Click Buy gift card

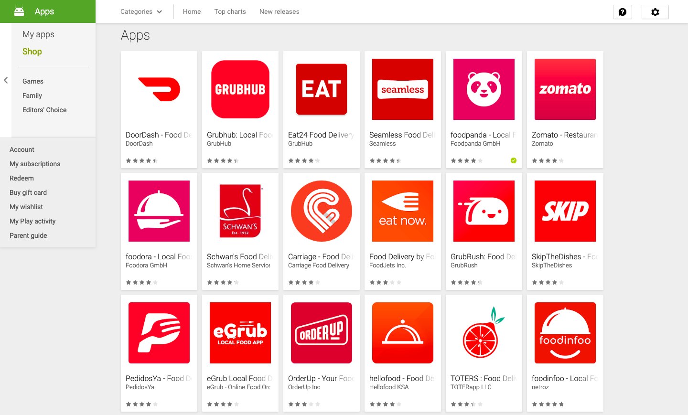28,192
